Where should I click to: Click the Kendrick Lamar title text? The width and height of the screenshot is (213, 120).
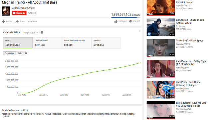184,2
